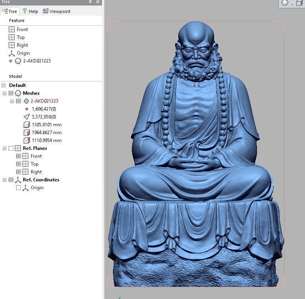The width and height of the screenshot is (305, 299).
Task: Close the Tree panel
Action: click(x=98, y=2)
